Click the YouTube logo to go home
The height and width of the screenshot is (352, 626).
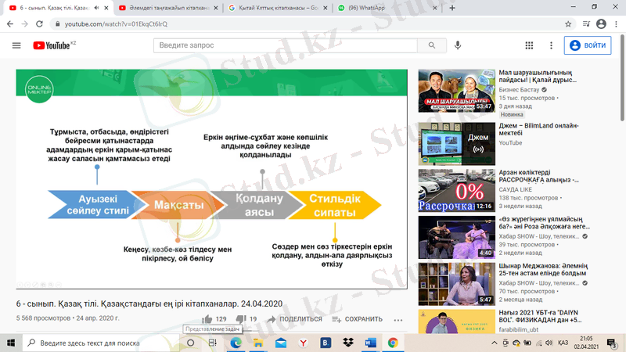[x=52, y=45]
